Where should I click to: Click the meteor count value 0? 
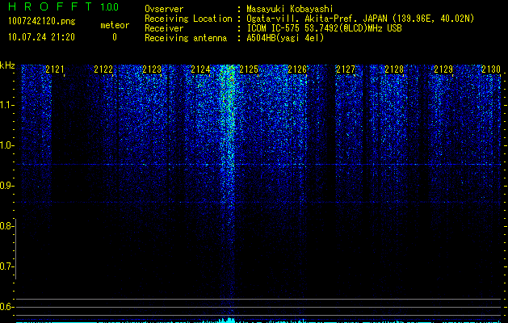point(115,37)
